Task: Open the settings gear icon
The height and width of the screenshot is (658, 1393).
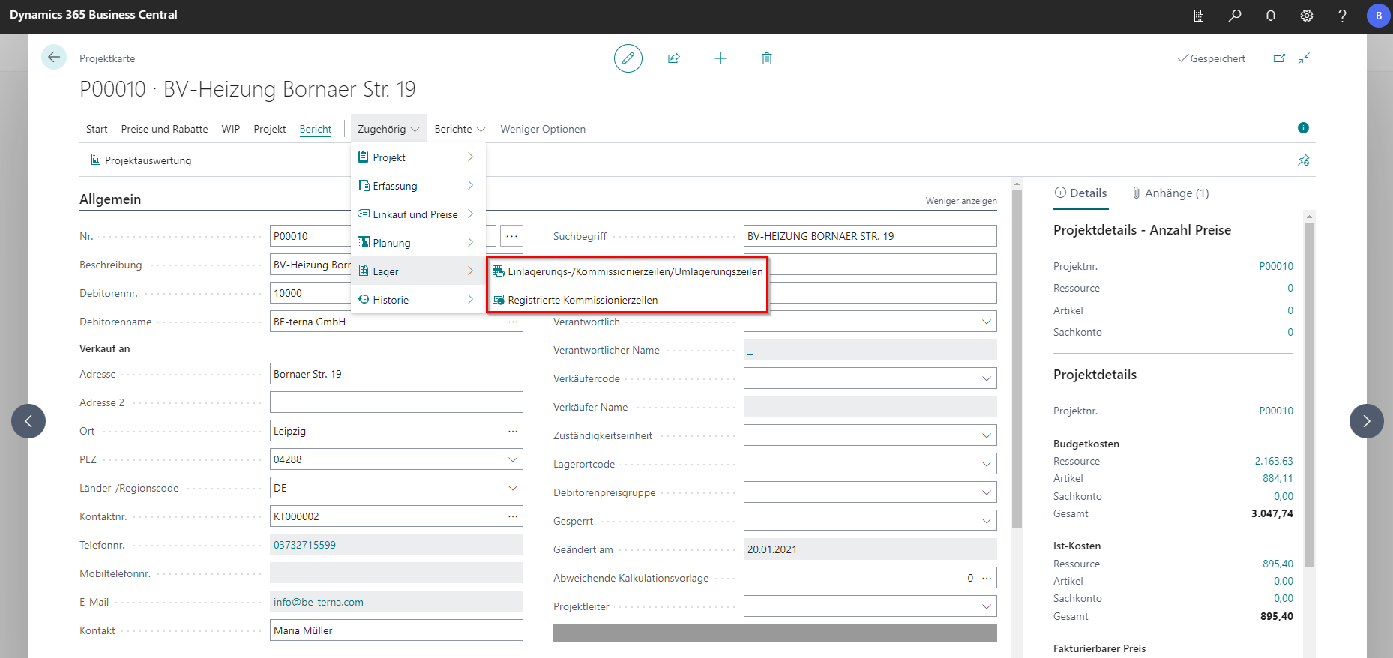Action: (1306, 16)
